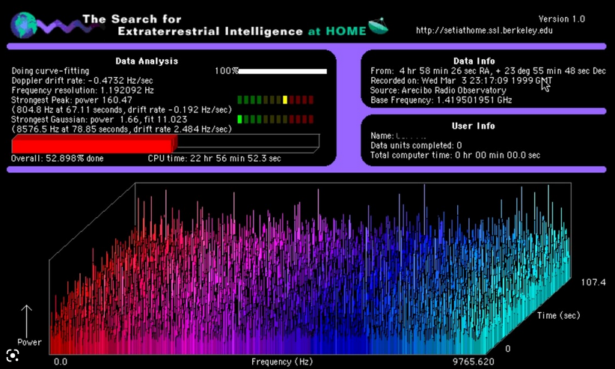Click the 'Version 1.0' text
Screen dimensions: 615x369
pos(562,19)
